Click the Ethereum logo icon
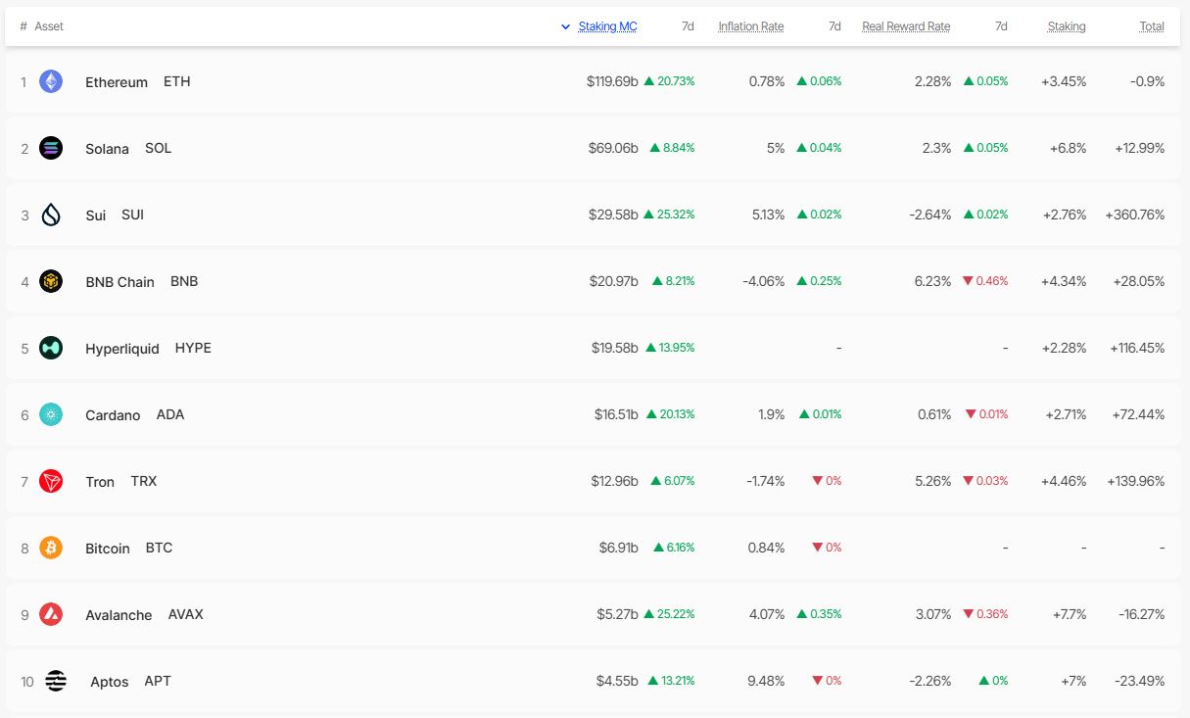The width and height of the screenshot is (1190, 718). pyautogui.click(x=51, y=81)
